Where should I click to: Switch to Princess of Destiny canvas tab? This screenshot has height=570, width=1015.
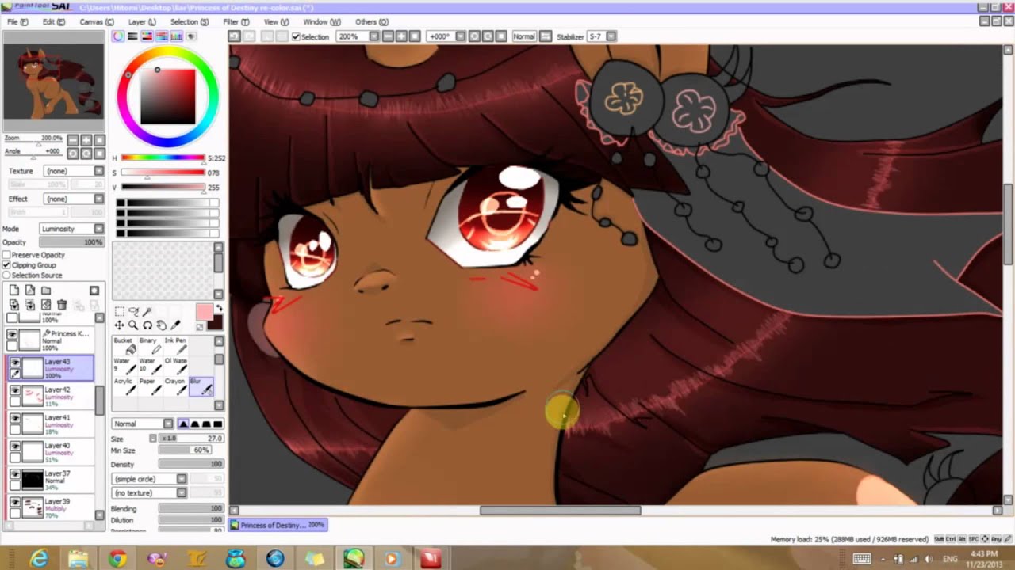[x=278, y=525]
